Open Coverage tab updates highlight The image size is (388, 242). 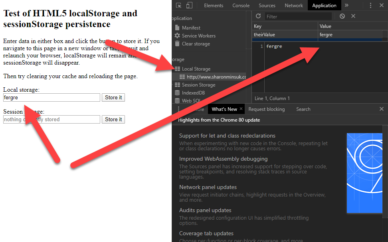click(x=206, y=233)
